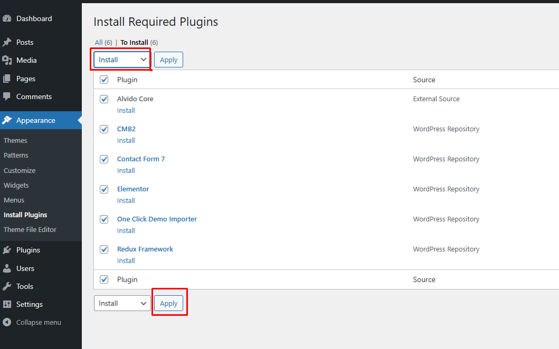This screenshot has height=349, width=559.
Task: Click the Dashboard gauge icon
Action: [7, 18]
